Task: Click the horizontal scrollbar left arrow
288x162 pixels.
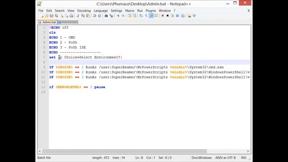Action: [x=40, y=151]
